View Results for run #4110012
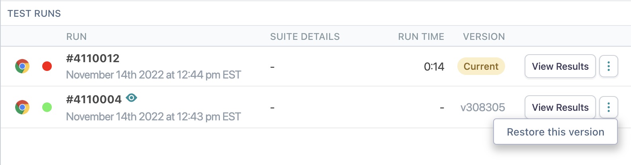Image resolution: width=631 pixels, height=165 pixels. pyautogui.click(x=560, y=66)
